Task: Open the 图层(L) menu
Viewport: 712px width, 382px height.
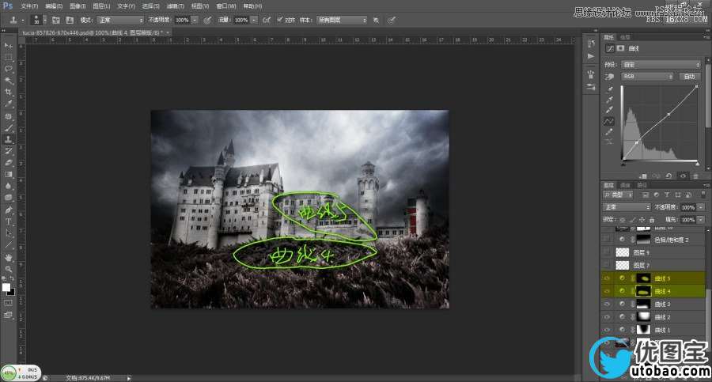Action: pos(101,6)
